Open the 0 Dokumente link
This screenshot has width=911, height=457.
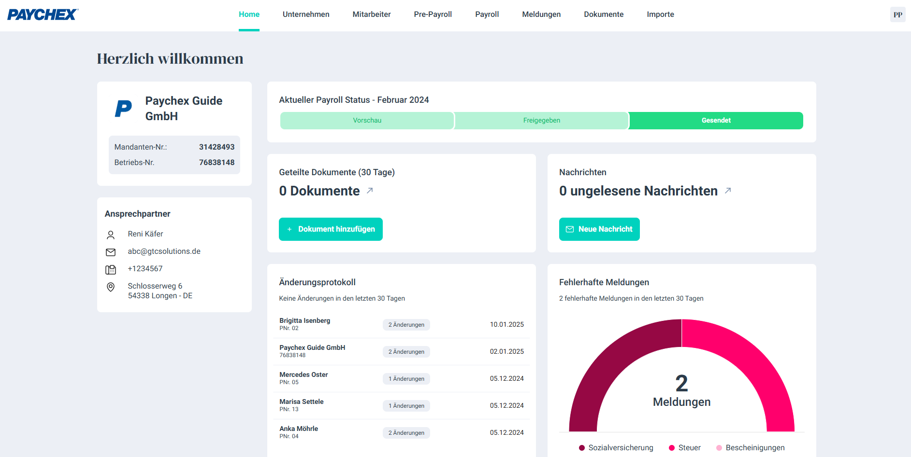click(x=319, y=191)
